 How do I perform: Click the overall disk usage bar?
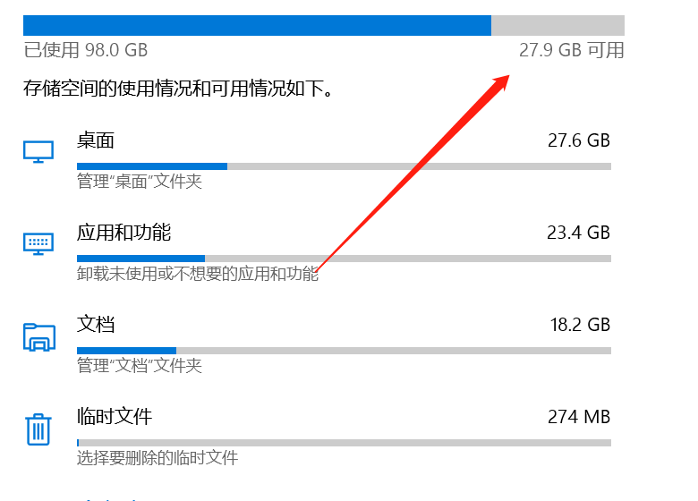coord(324,25)
